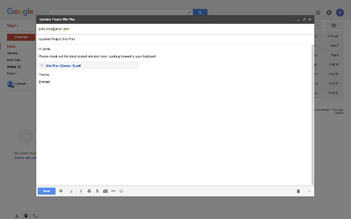Open the Mail dropdown menu
Viewport: 351px width, 219px height.
click(13, 26)
